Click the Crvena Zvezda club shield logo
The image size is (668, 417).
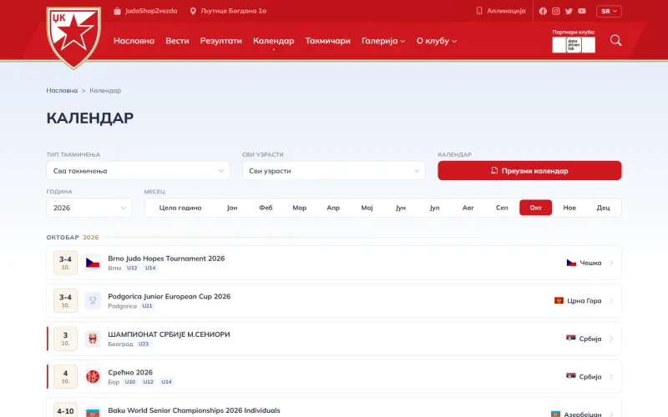tap(73, 38)
